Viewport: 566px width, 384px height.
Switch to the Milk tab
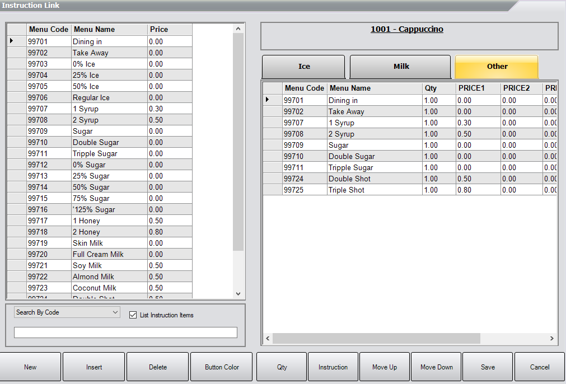401,67
